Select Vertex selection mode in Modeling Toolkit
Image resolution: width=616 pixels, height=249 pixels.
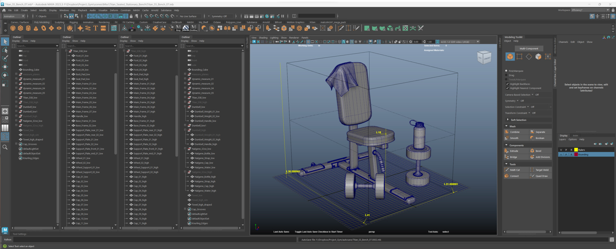click(519, 56)
